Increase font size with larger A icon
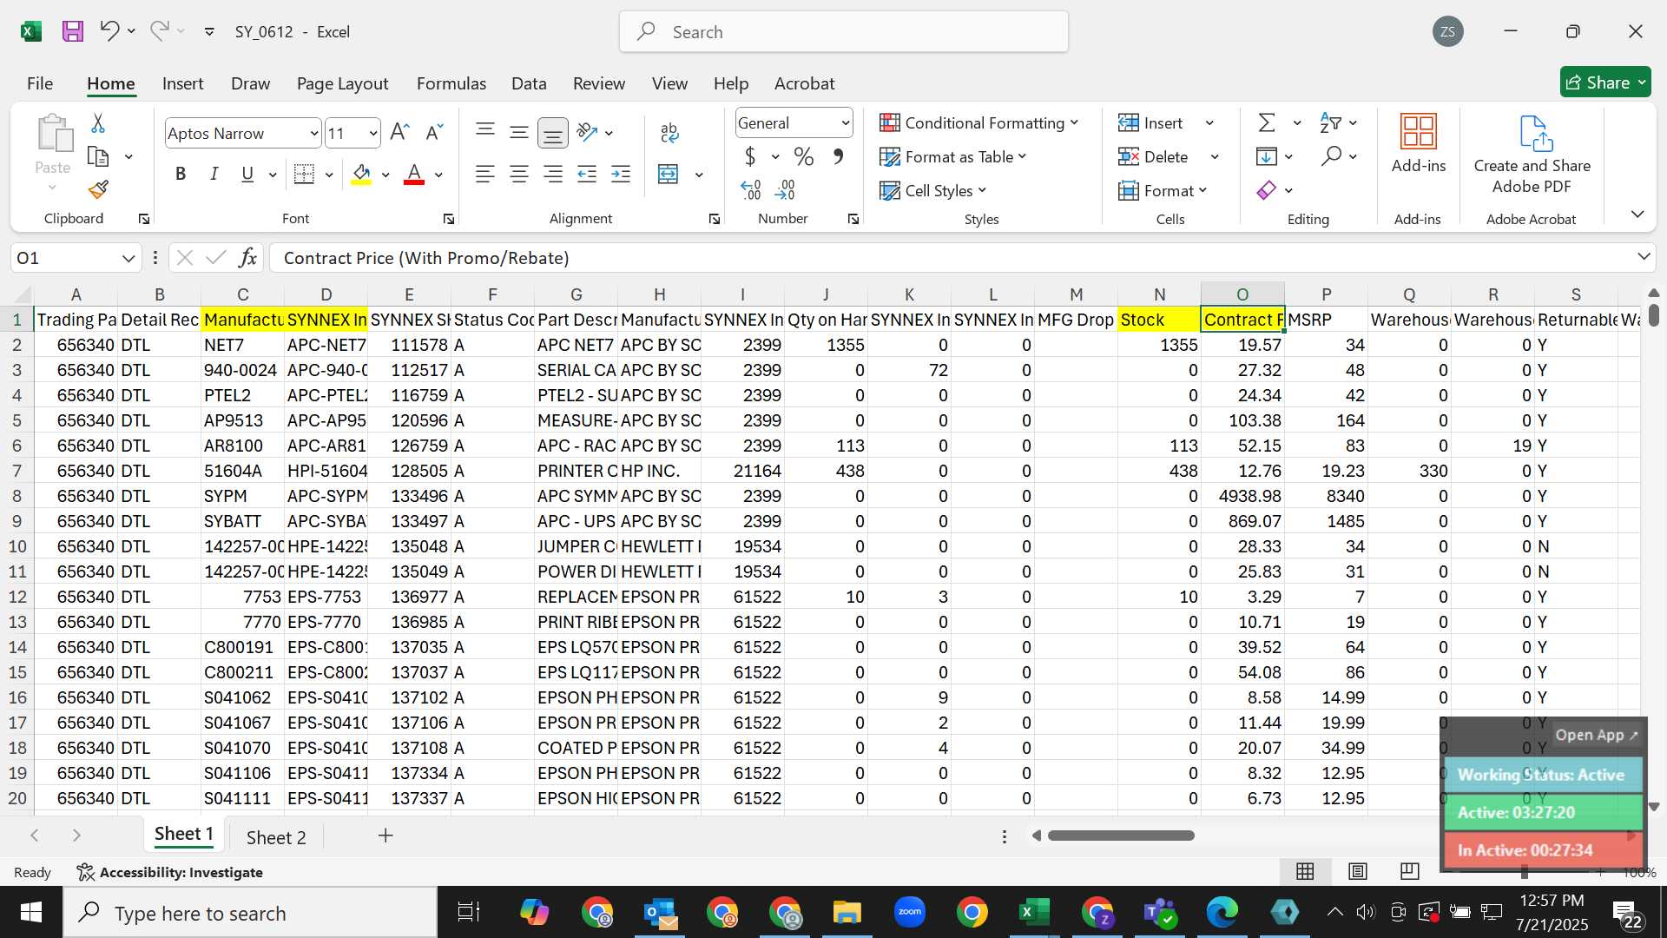Image resolution: width=1667 pixels, height=938 pixels. point(399,132)
